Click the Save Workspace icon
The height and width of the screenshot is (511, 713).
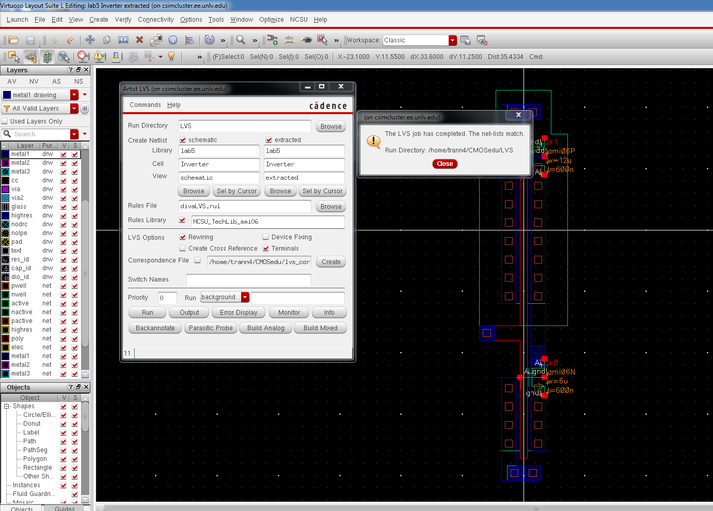465,40
